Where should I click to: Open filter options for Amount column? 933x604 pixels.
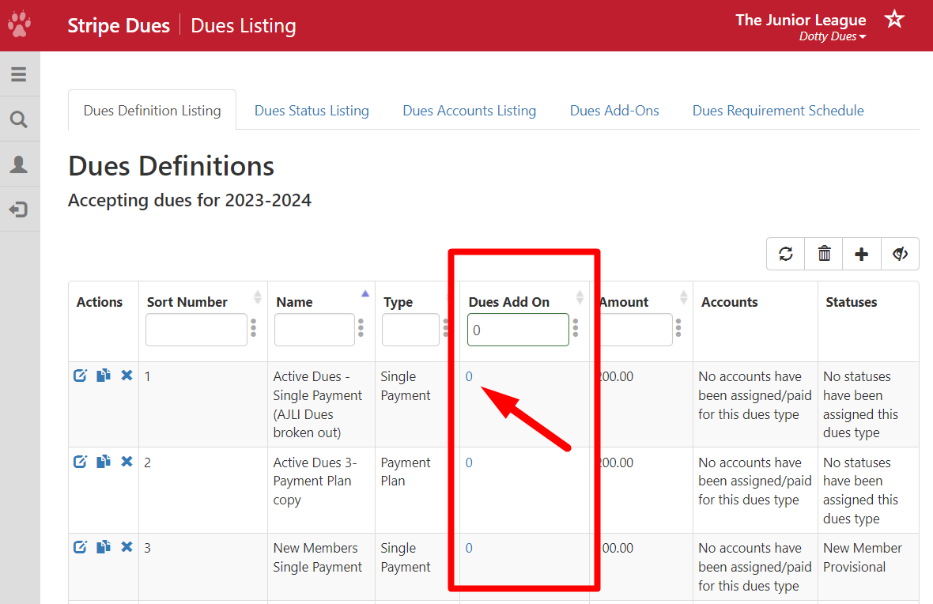point(678,328)
